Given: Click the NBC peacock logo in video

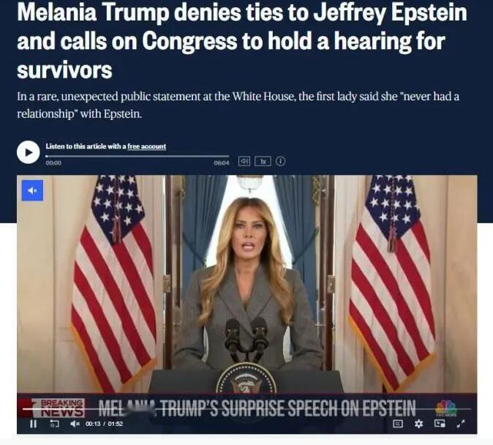Looking at the screenshot, I should click(x=445, y=408).
